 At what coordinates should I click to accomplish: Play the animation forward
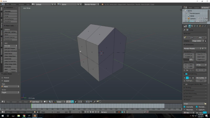(x=93, y=112)
